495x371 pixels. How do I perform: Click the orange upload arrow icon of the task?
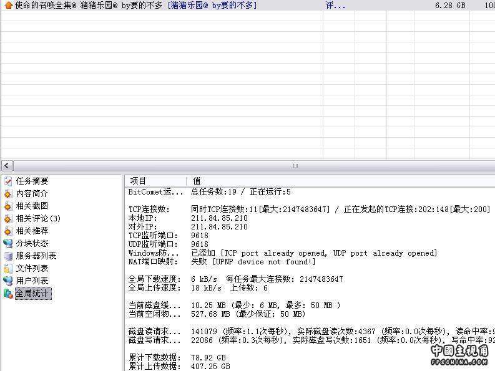click(x=9, y=5)
